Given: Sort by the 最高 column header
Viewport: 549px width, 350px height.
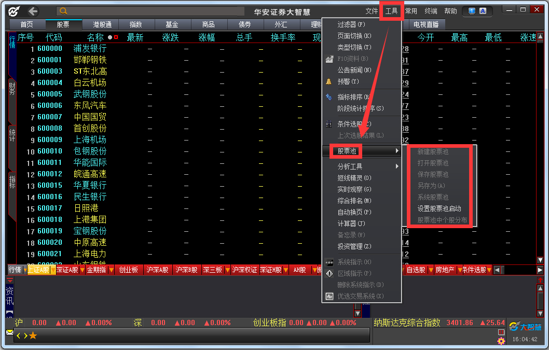Looking at the screenshot, I should coord(459,37).
